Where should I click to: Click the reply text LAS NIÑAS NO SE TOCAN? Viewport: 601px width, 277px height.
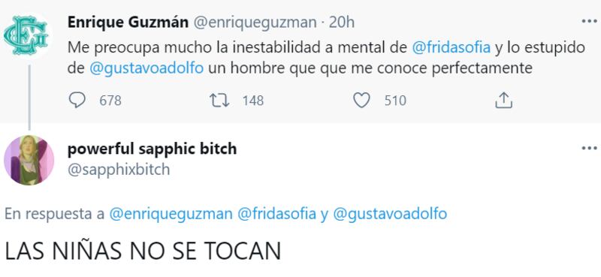pos(143,251)
